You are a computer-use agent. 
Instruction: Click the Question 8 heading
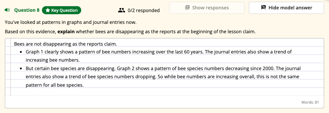coord(27,10)
